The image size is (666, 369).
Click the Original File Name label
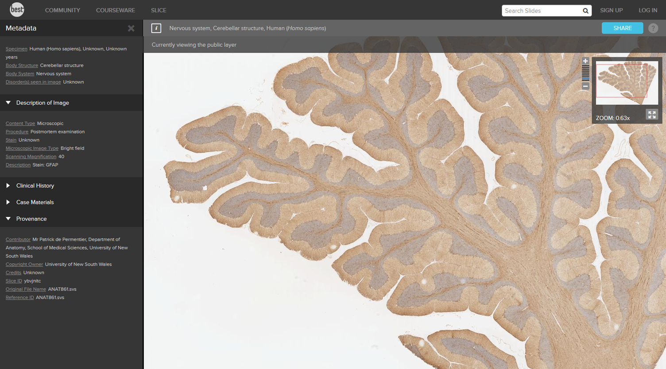coord(26,289)
